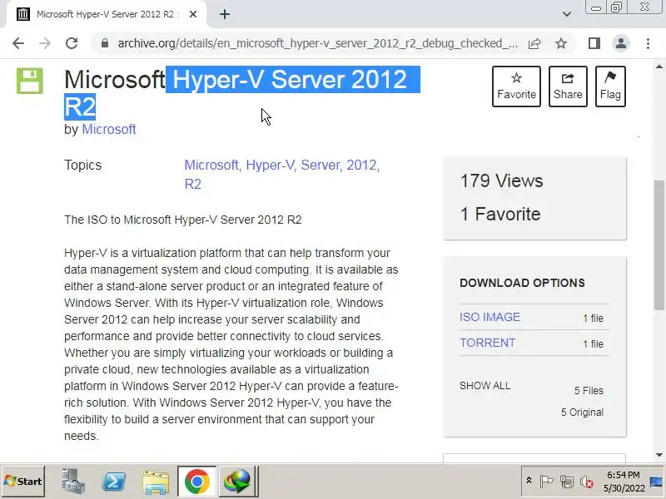Click SHOW ALL download files
The image size is (666, 499).
(x=485, y=386)
